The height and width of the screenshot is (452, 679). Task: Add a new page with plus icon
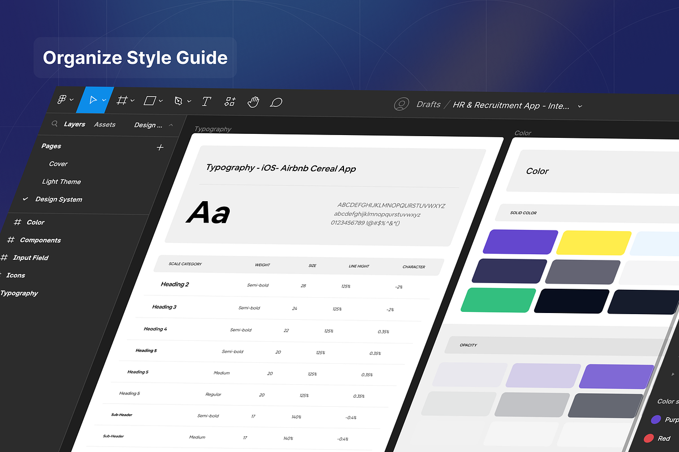pos(160,147)
